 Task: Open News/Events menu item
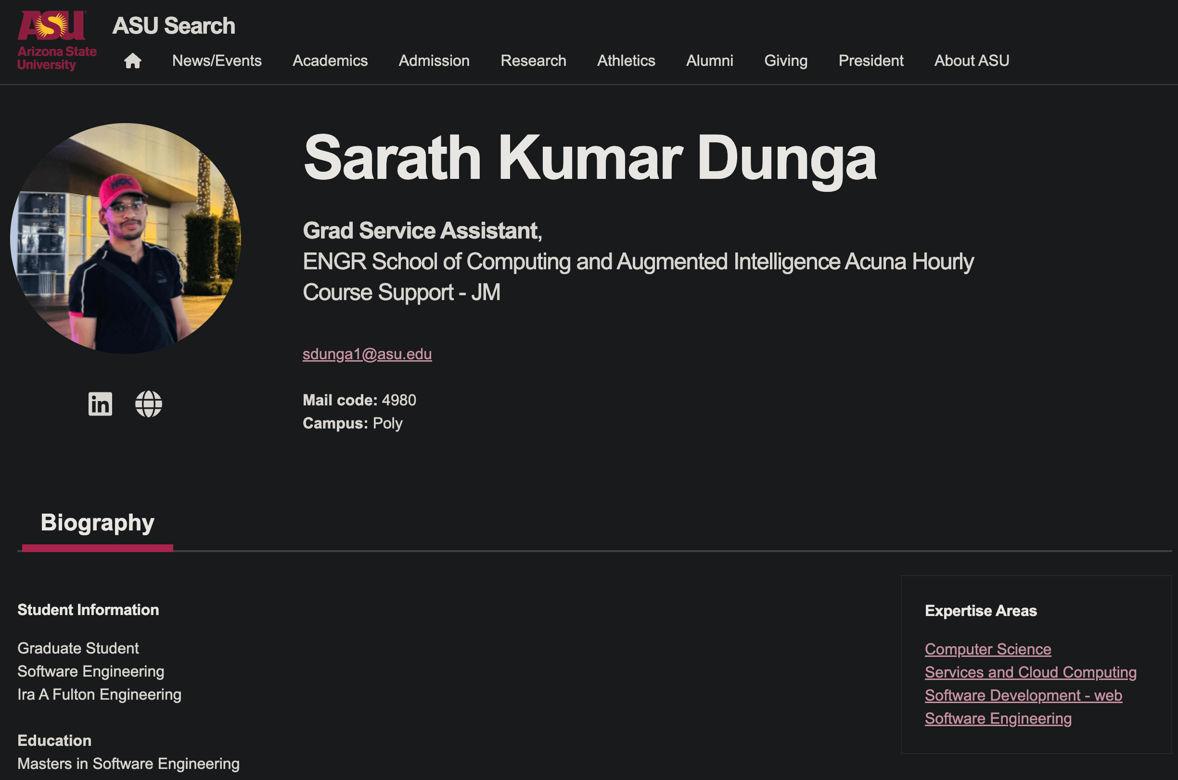point(217,61)
